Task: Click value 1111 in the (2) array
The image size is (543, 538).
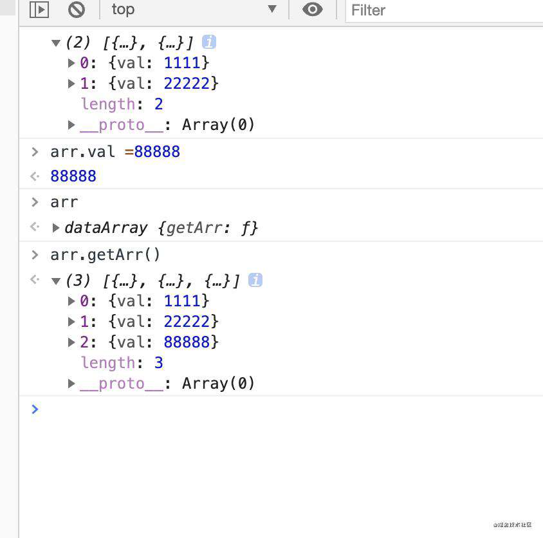Action: (x=182, y=62)
